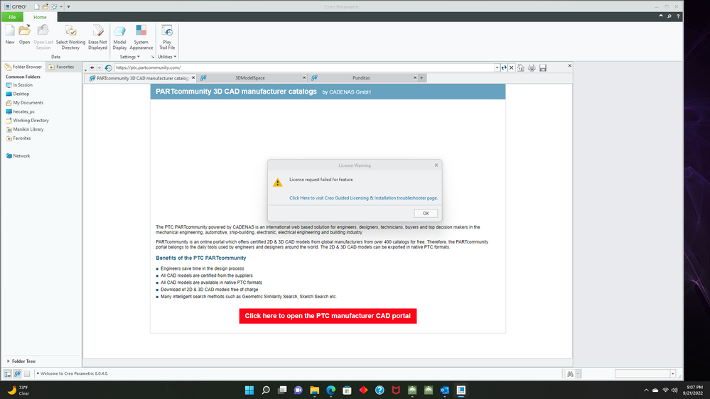Screen dimensions: 710x399
Task: Select the Home ribbon tab
Action: pos(40,17)
